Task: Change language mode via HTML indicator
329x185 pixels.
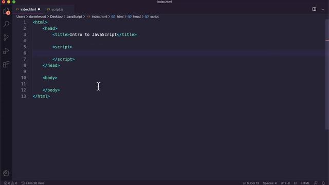Action: 305,183
